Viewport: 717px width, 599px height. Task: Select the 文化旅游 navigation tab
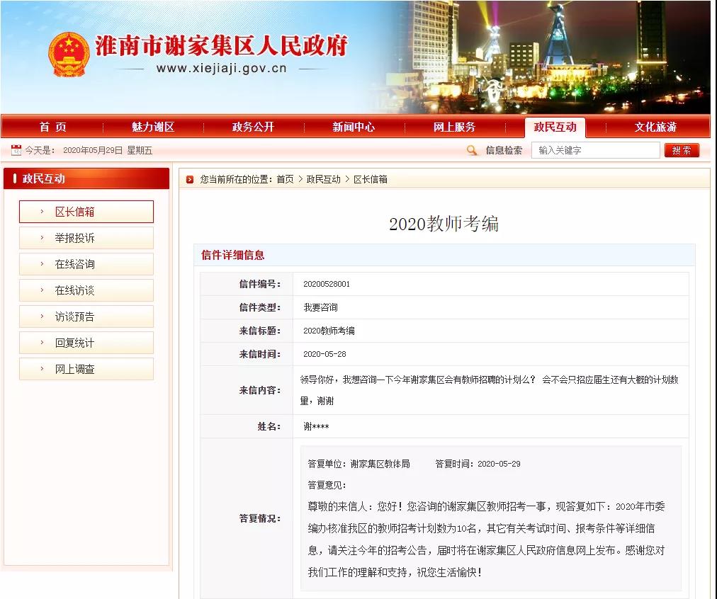point(655,127)
